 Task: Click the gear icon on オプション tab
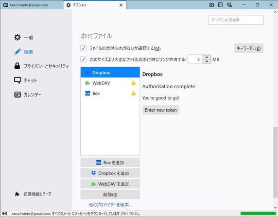[x=68, y=5]
